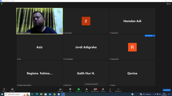Click the green Share Screen button
This screenshot has height=96, width=172.
pyautogui.click(x=78, y=90)
